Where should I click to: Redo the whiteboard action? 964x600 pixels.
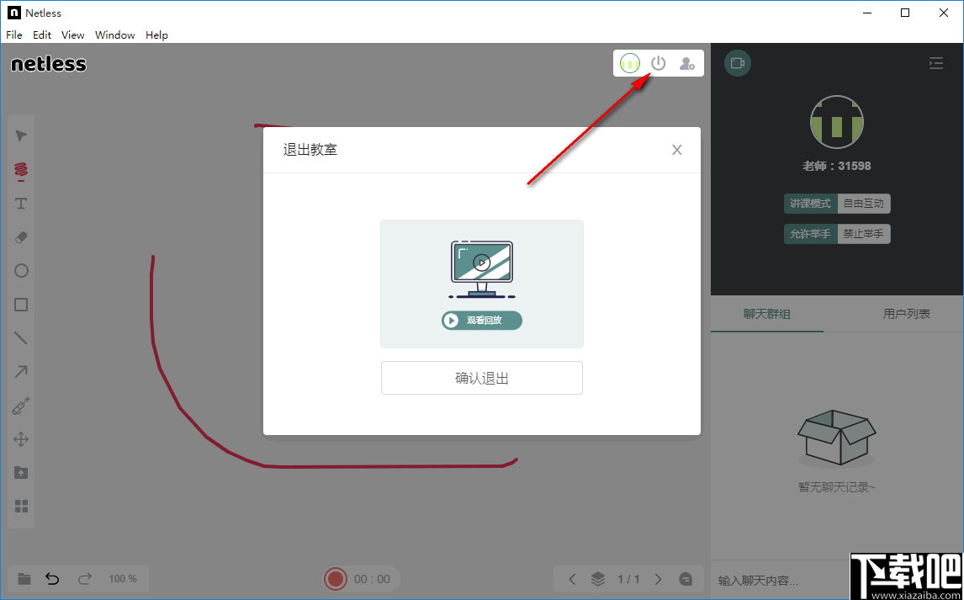tap(85, 578)
